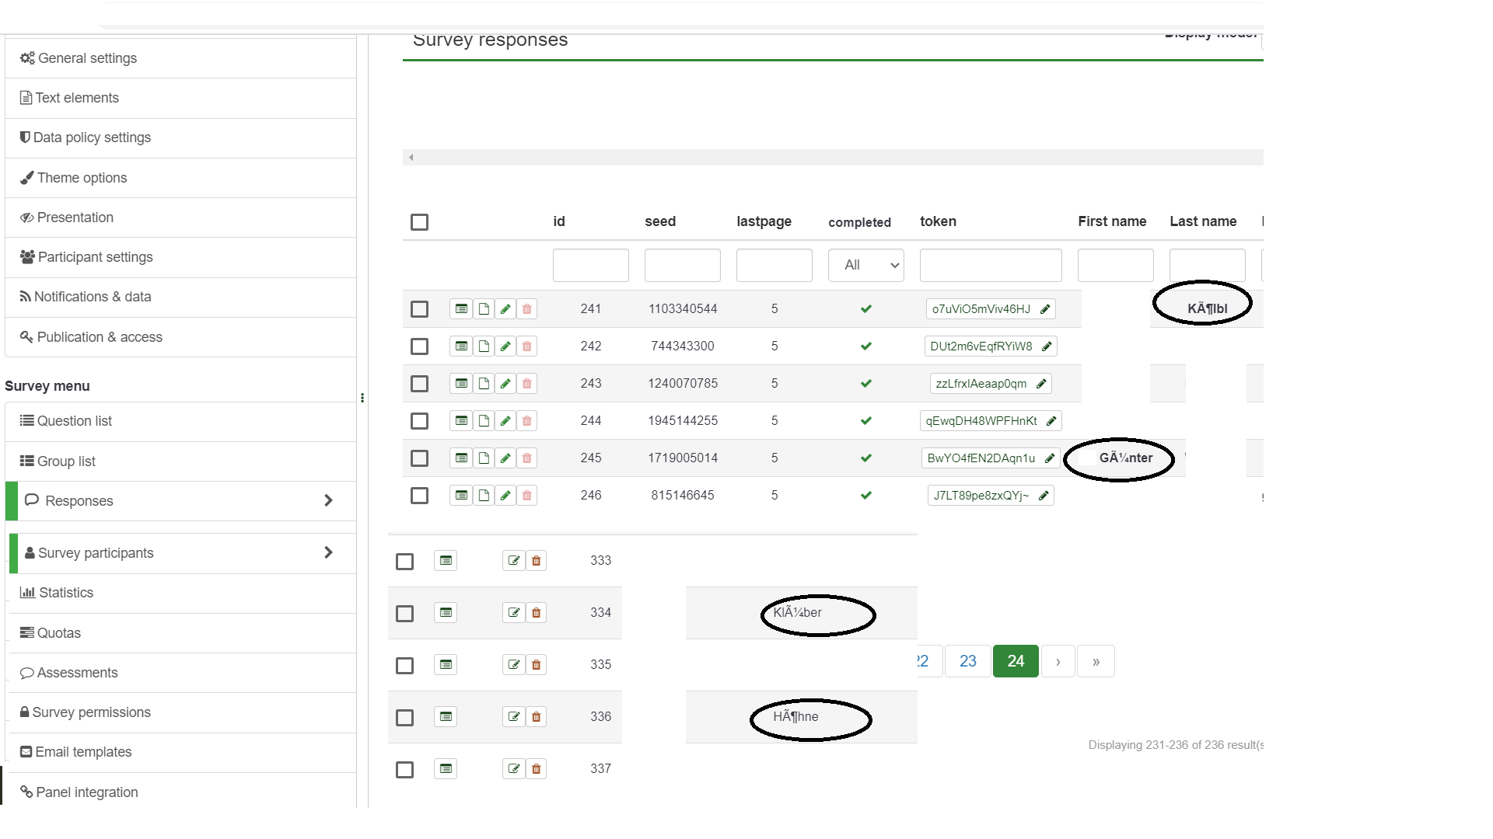1493x839 pixels.
Task: Go to page 23 in pagination
Action: (967, 660)
